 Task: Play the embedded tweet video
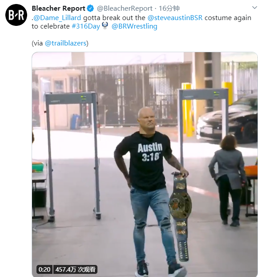(x=145, y=164)
